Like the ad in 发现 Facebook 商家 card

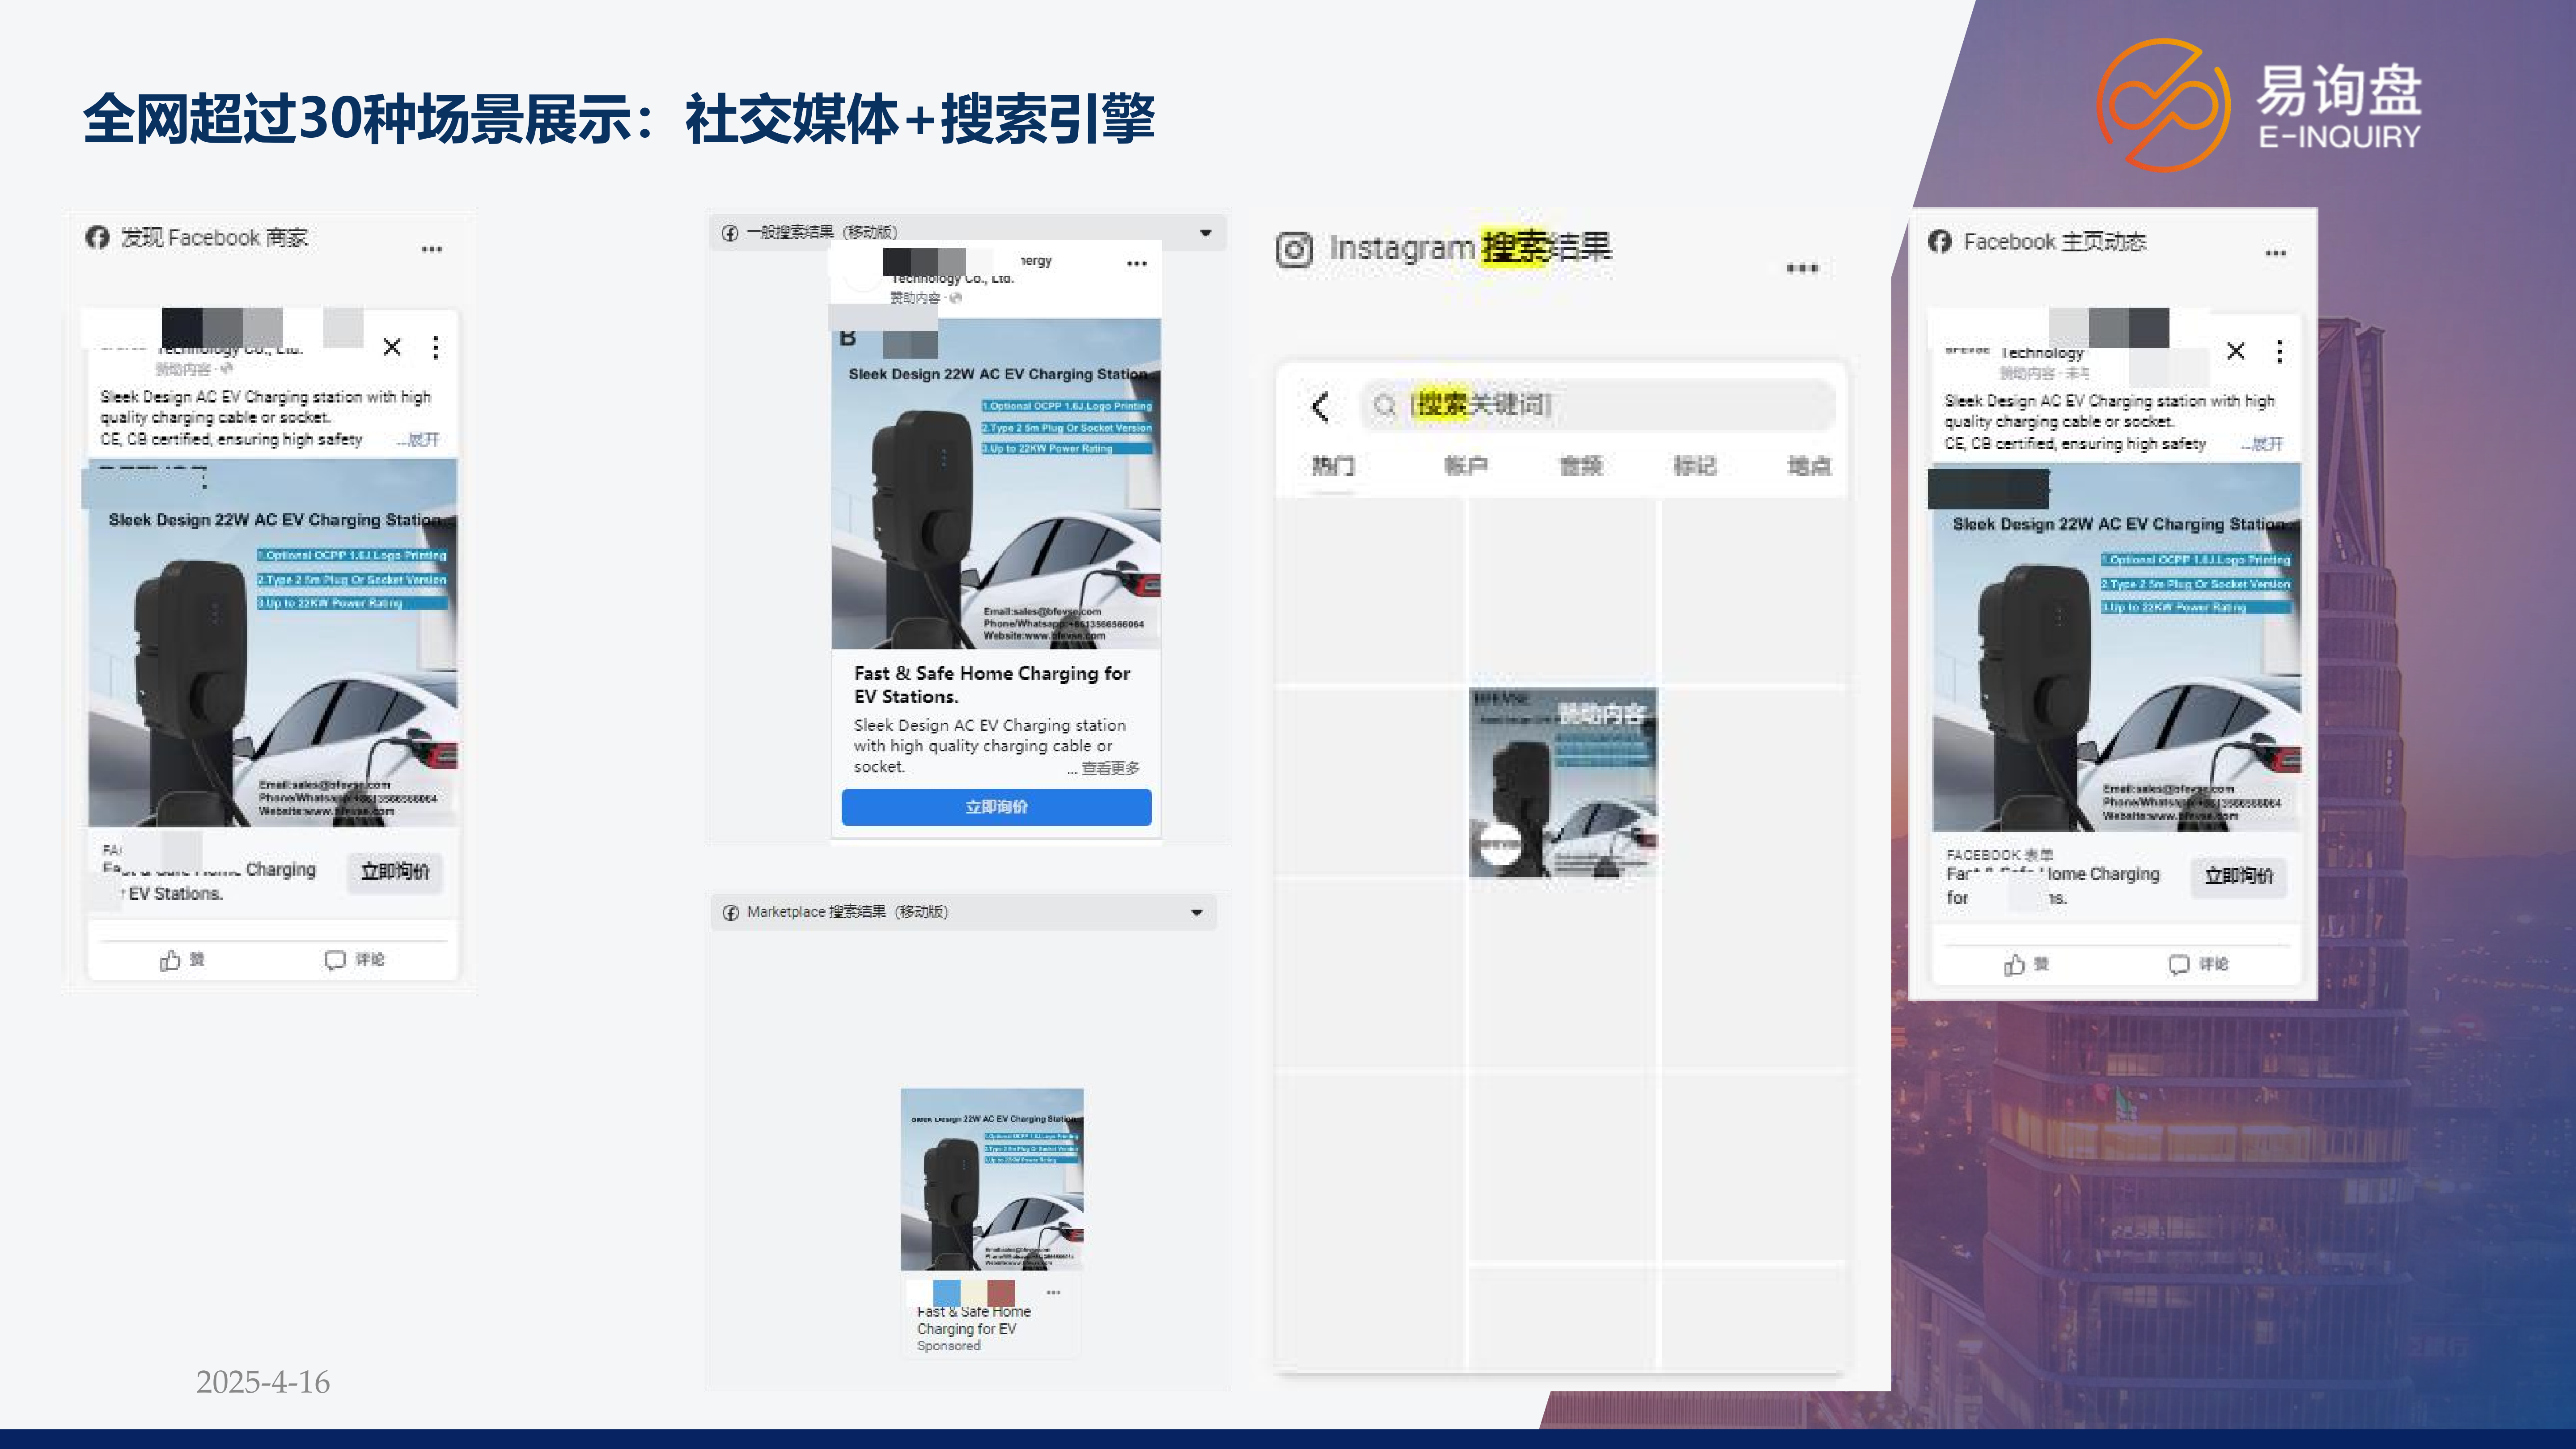pos(182,960)
